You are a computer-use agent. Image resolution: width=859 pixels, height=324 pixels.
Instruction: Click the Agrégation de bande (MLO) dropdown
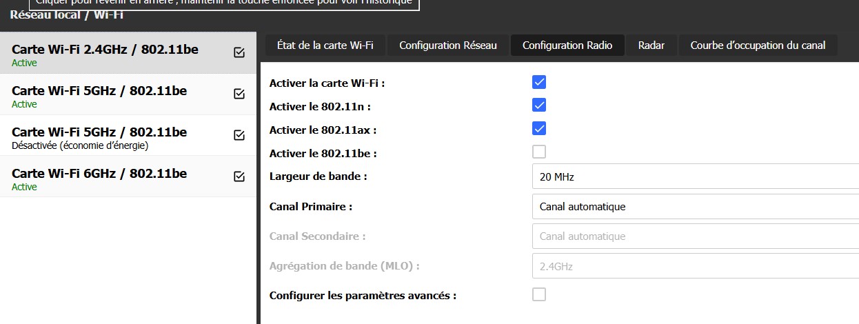tap(695, 266)
